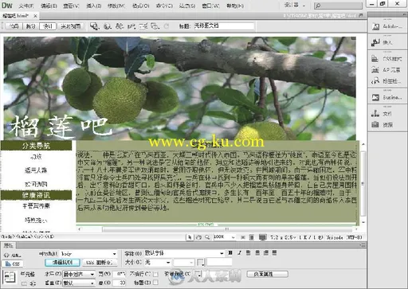Click the Align center icon in Properties
408x289 pixels.
click(257, 253)
